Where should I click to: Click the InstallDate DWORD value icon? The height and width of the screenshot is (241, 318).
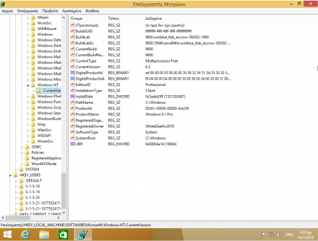tap(73, 96)
